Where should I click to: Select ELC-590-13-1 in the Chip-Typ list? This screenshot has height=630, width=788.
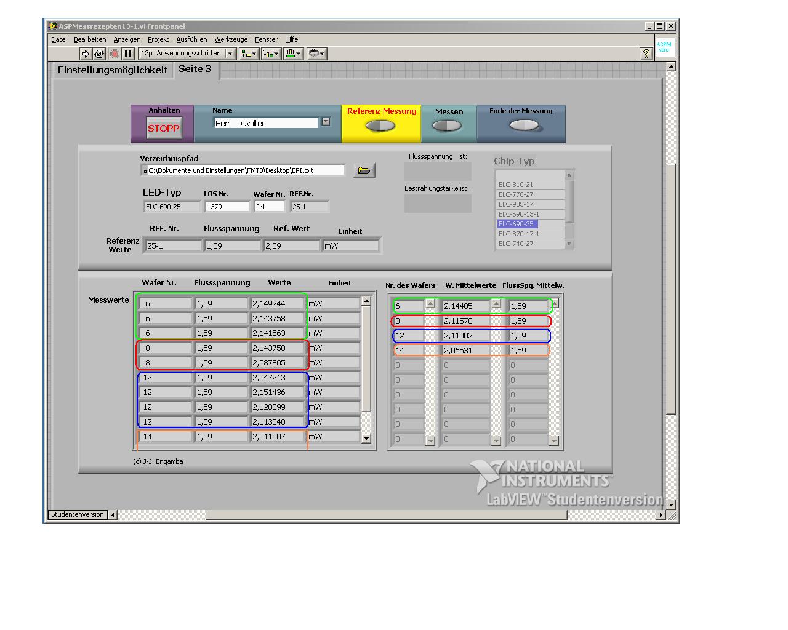[531, 214]
